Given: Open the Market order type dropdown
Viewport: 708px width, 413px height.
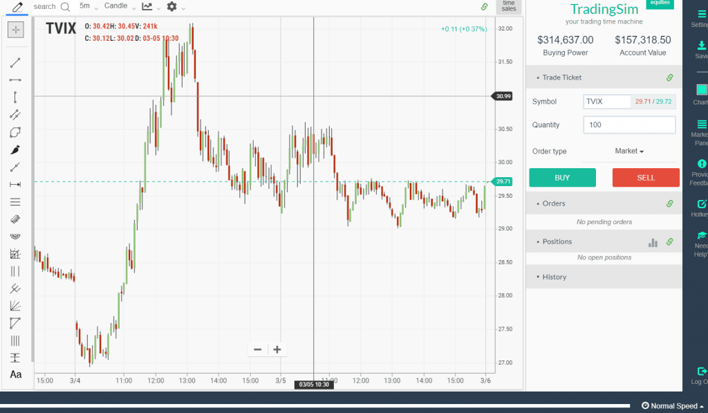Looking at the screenshot, I should [x=628, y=151].
